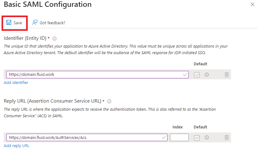Click the empty Index input box
The image size is (260, 157).
pyautogui.click(x=179, y=137)
